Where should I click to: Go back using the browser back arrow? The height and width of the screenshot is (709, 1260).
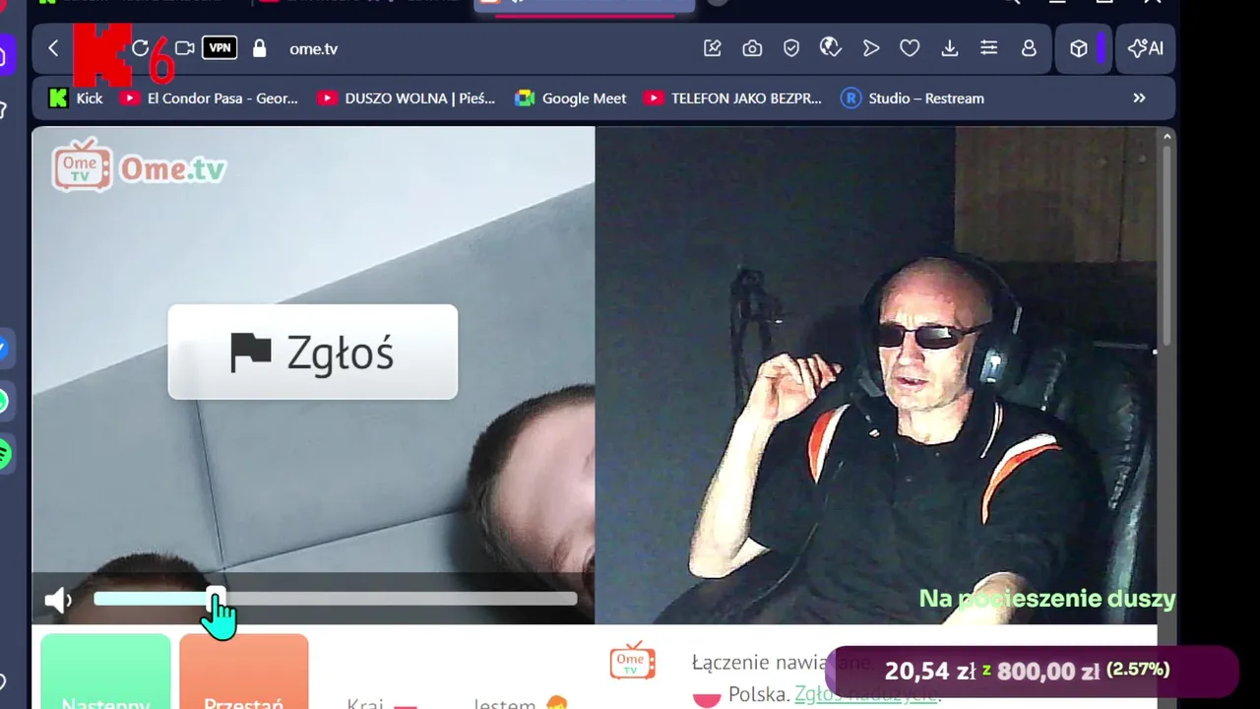(x=53, y=48)
